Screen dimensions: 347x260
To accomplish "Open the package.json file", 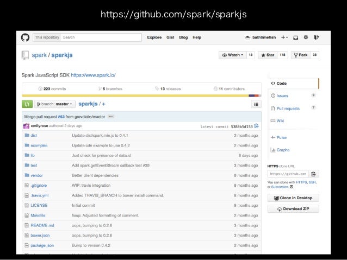I will tap(42, 245).
